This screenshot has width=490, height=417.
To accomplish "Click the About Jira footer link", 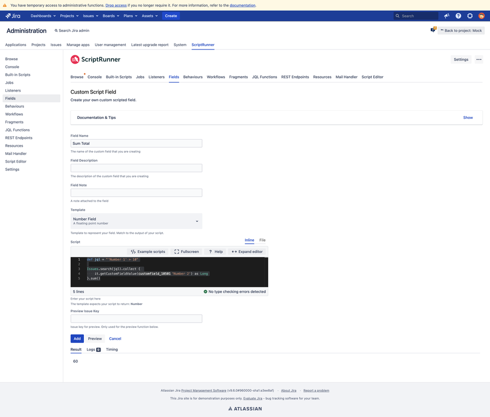I will tap(288, 391).
